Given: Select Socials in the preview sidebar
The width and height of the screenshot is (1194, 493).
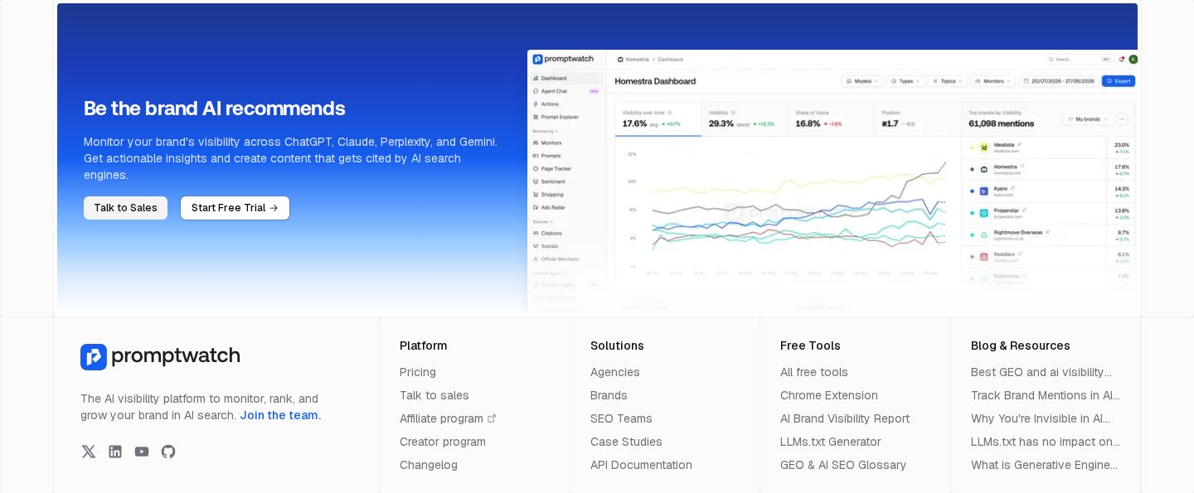Looking at the screenshot, I should pyautogui.click(x=567, y=246).
